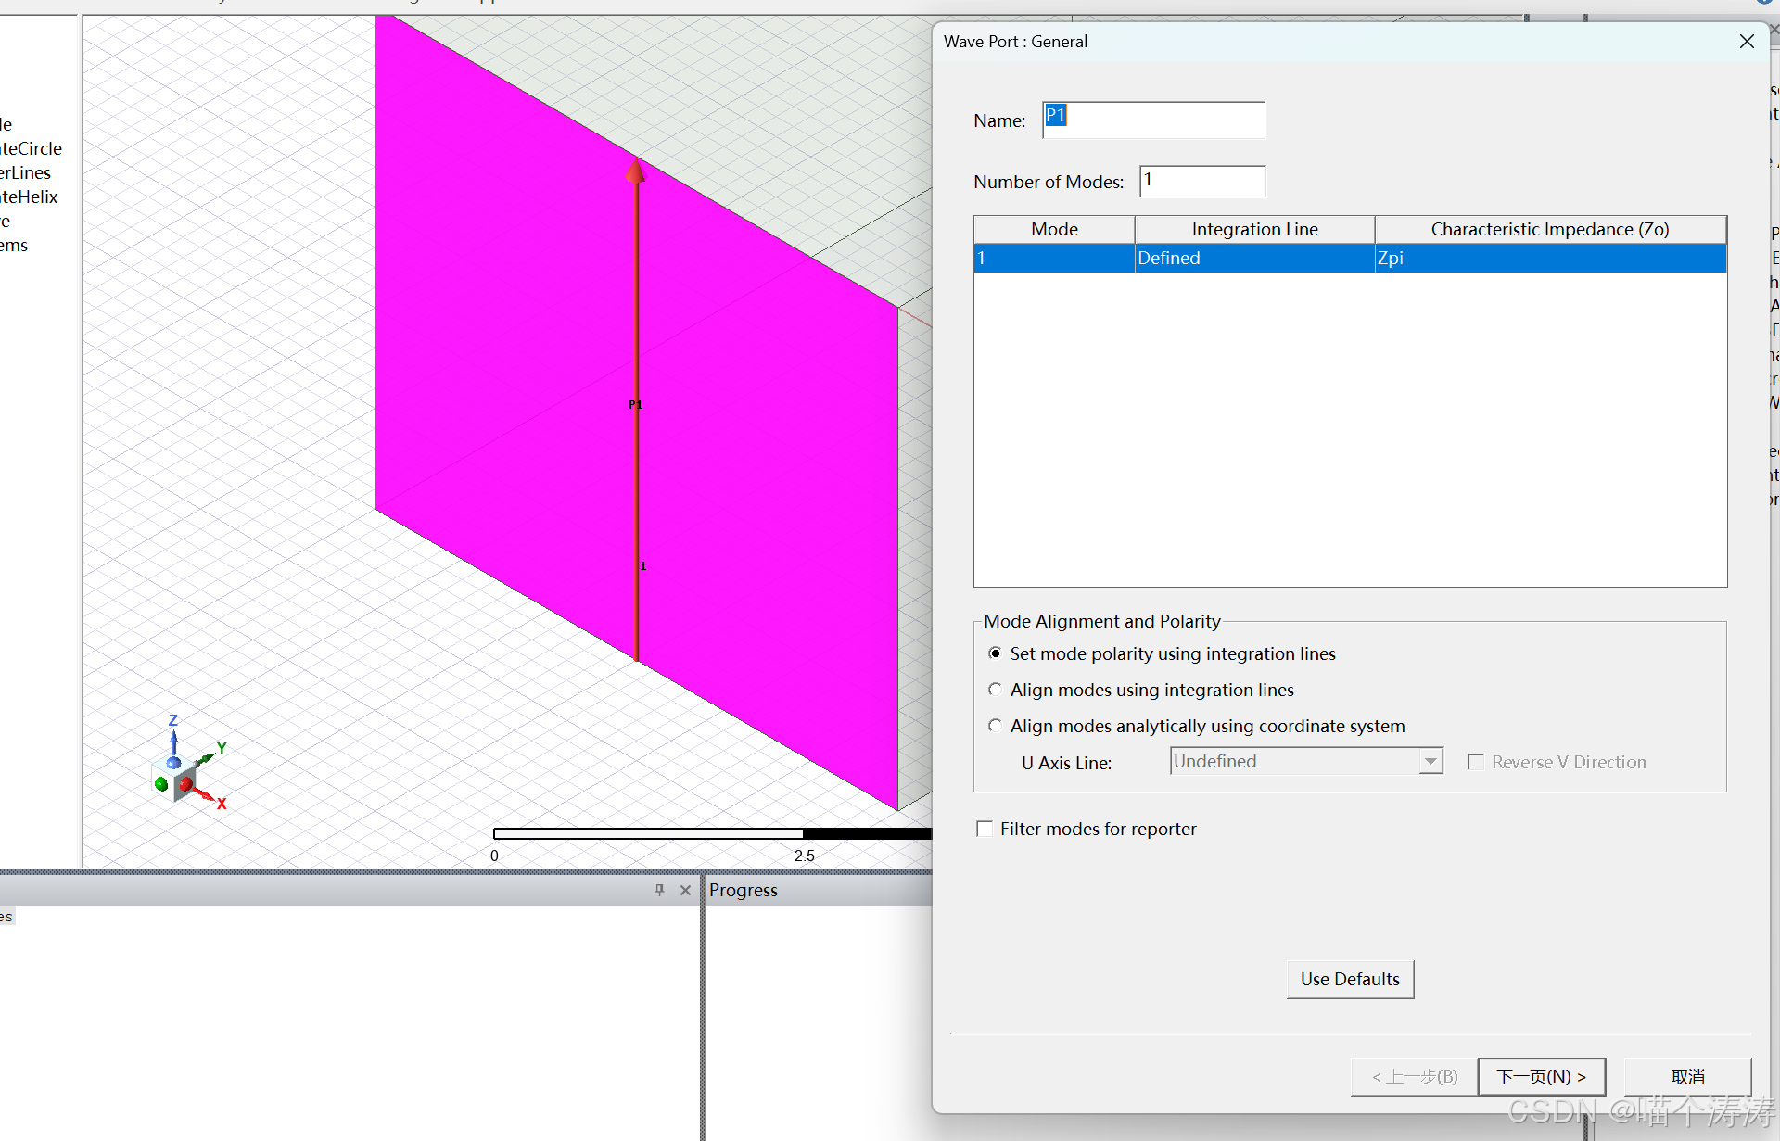Click the Progress panel title
The height and width of the screenshot is (1141, 1780).
(x=744, y=890)
